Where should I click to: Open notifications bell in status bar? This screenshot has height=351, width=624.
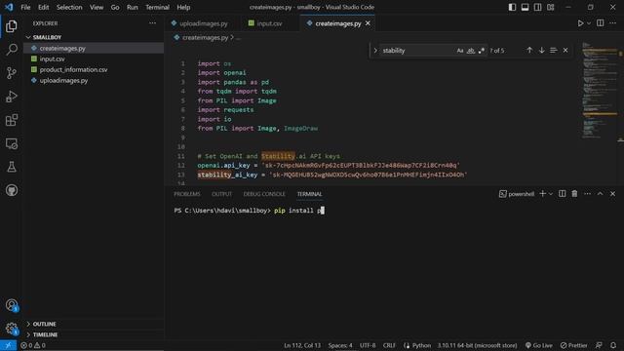pyautogui.click(x=613, y=345)
